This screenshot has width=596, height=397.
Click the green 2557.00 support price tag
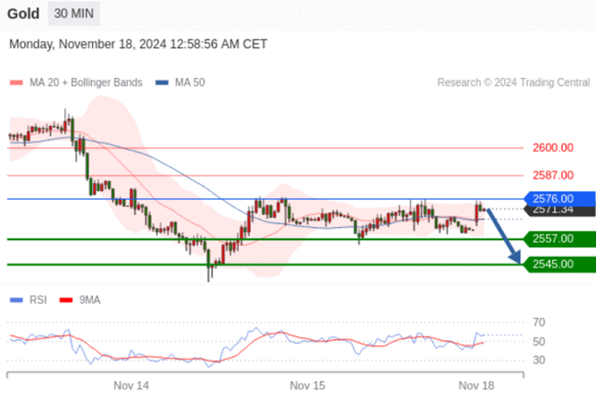(559, 239)
